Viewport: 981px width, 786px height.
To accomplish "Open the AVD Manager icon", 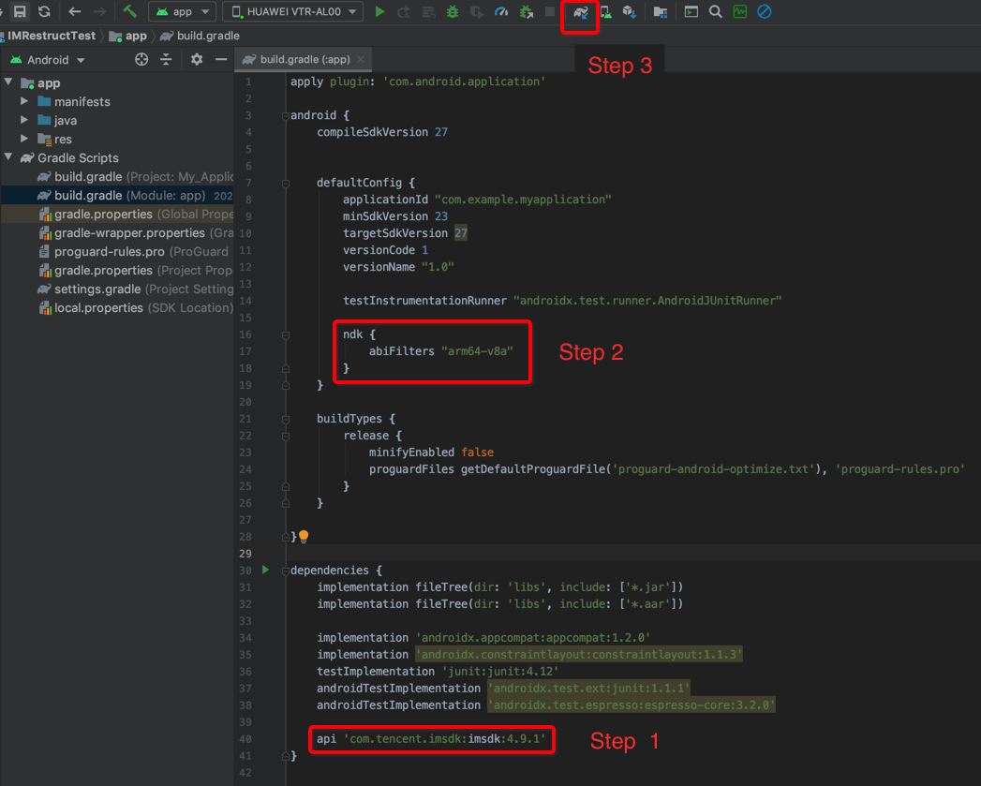I will [x=605, y=12].
